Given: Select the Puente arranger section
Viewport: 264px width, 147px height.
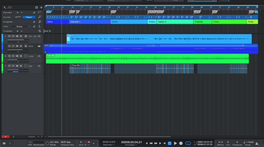Looking at the screenshot, I should pos(203,22).
